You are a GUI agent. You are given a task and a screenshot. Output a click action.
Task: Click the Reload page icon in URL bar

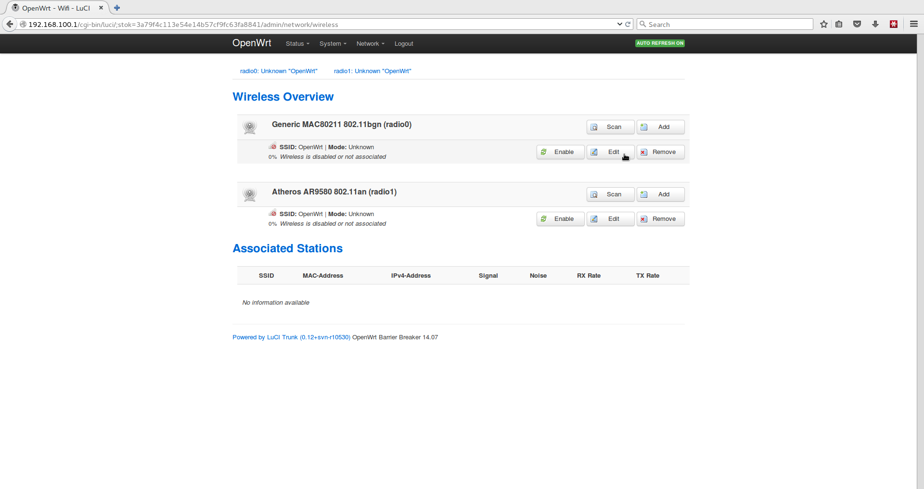[x=628, y=24]
